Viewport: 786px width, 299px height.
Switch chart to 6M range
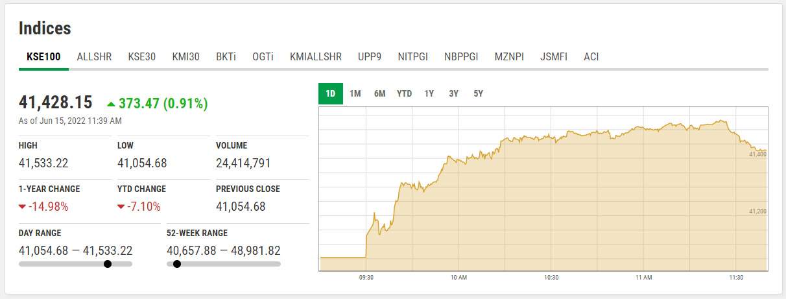click(379, 93)
